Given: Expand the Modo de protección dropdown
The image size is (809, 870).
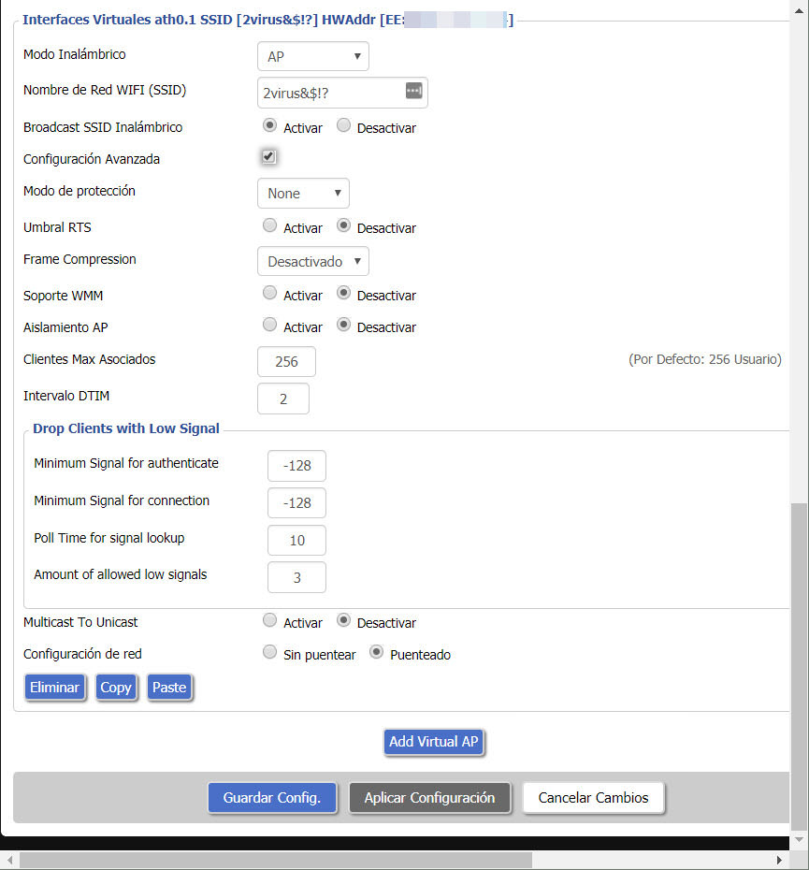Looking at the screenshot, I should pyautogui.click(x=303, y=194).
